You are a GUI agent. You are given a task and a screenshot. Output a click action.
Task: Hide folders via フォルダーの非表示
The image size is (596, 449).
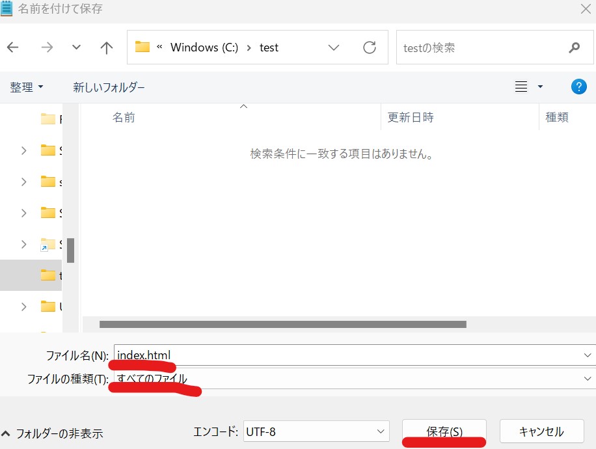coord(53,433)
